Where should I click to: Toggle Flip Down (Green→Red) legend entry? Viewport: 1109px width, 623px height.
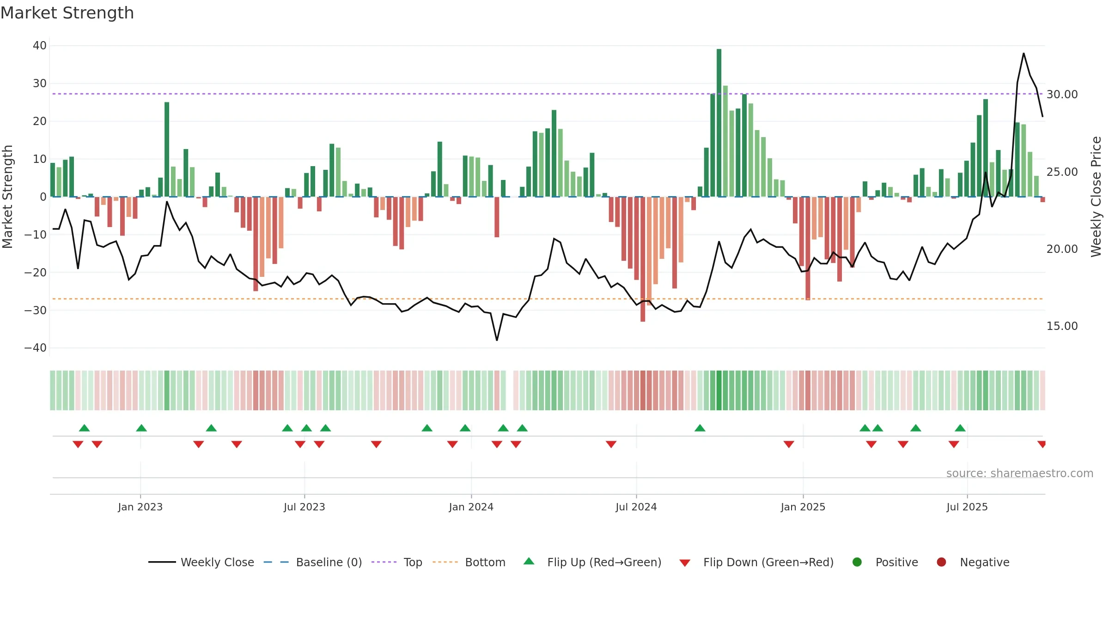(x=756, y=562)
